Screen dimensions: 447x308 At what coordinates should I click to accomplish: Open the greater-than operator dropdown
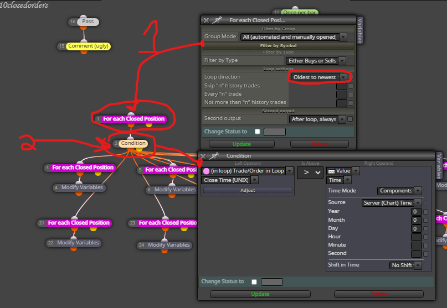point(310,173)
